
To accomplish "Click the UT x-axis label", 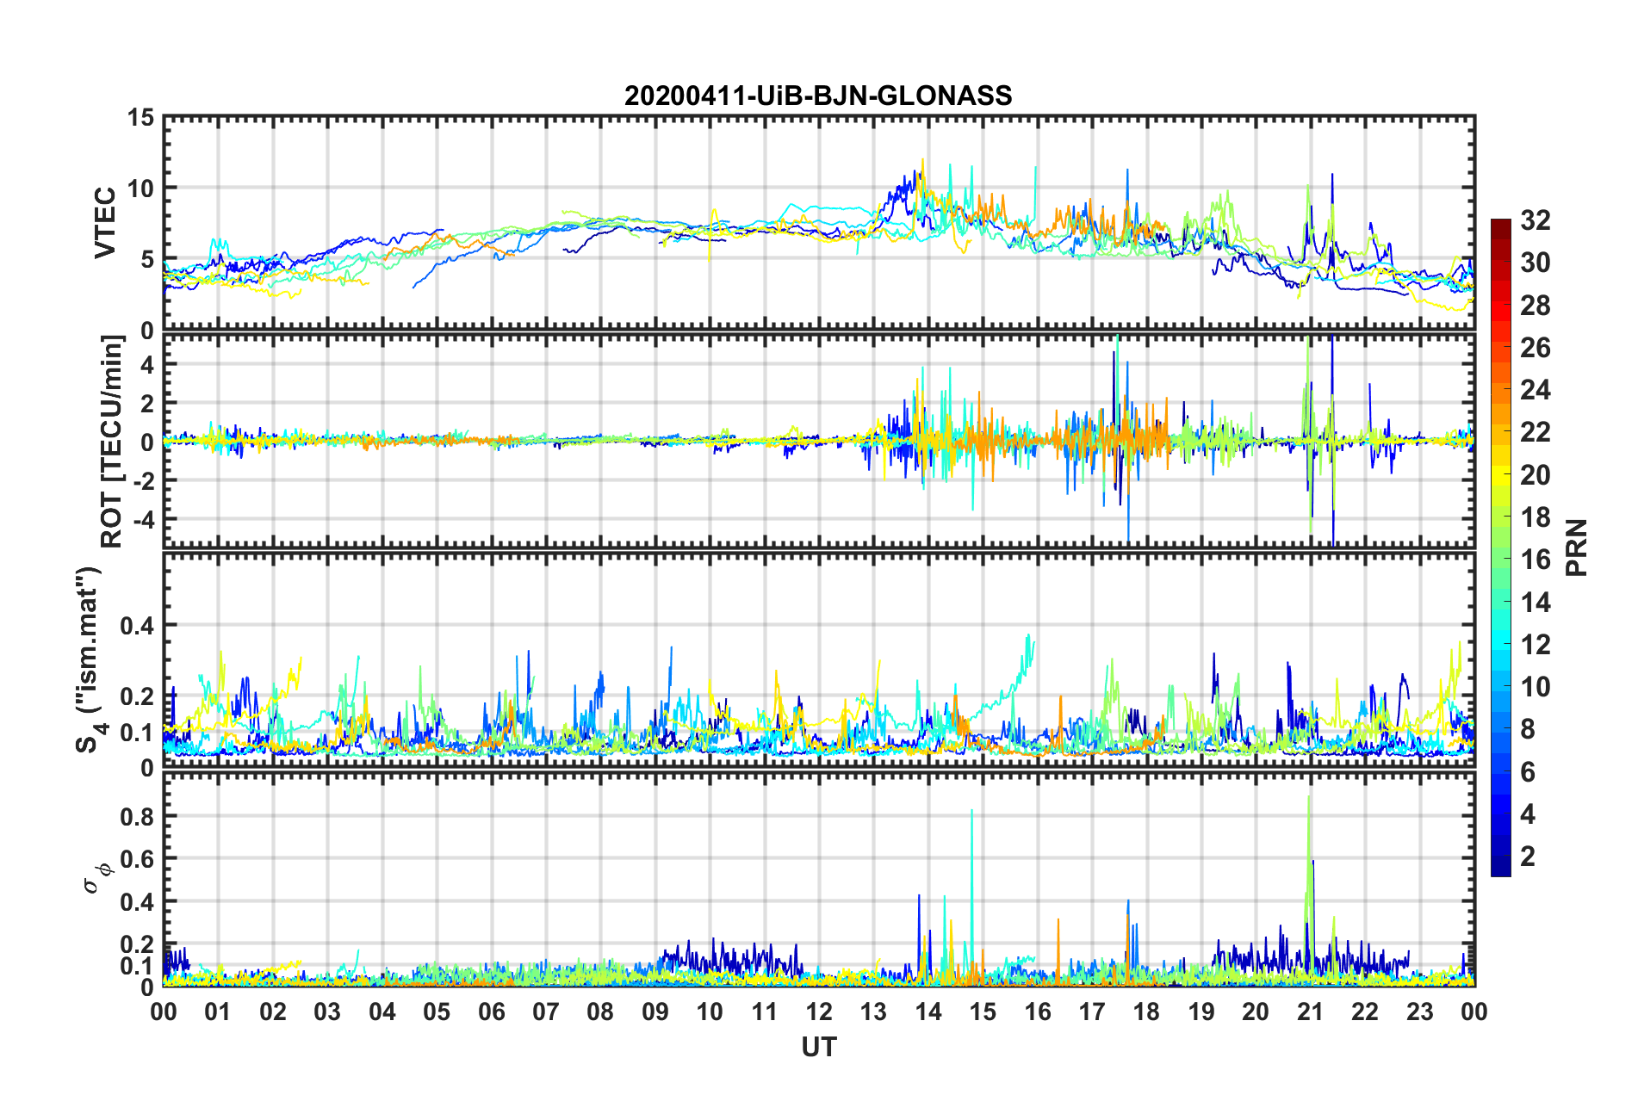I will click(x=818, y=1047).
